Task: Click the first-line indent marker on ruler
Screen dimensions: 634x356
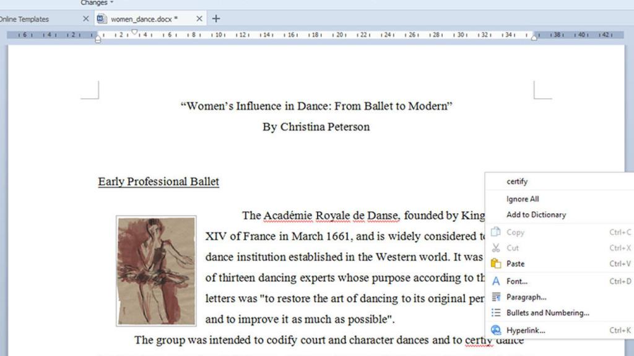Action: click(134, 32)
